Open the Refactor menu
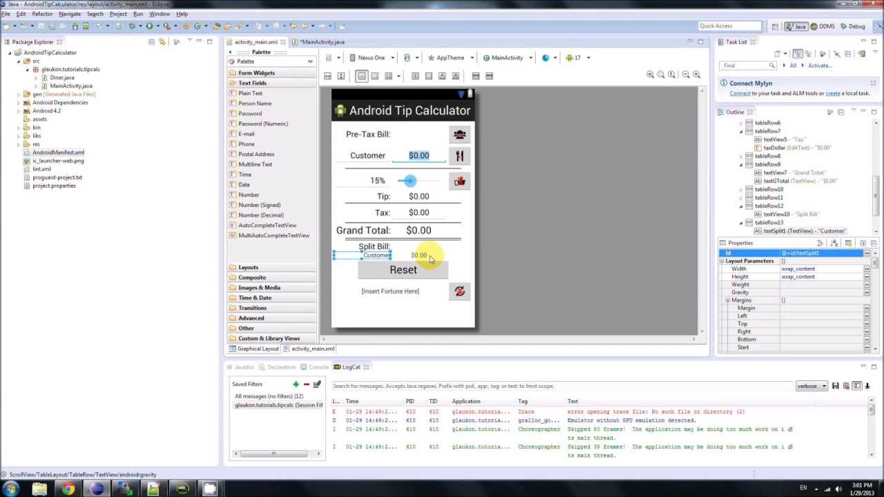This screenshot has width=884, height=497. pos(42,14)
